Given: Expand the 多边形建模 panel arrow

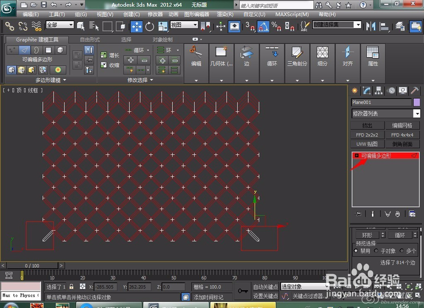Looking at the screenshot, I should coord(64,80).
